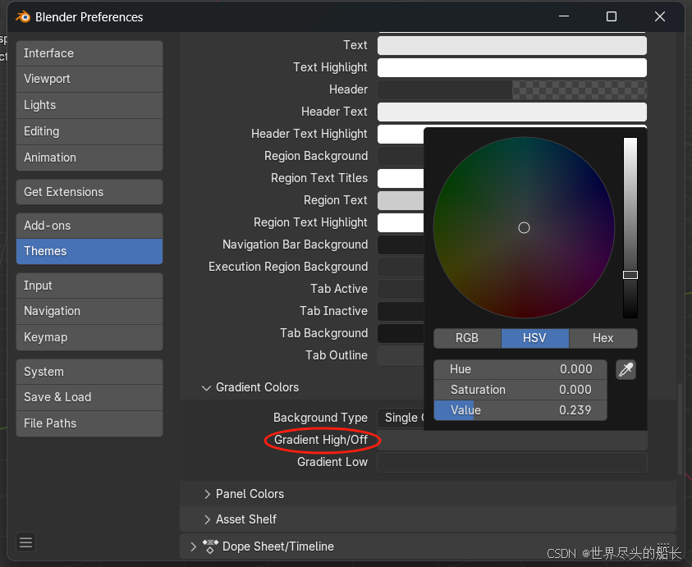Click the Dope Sheet/Timeline editor icon
Screen dimensions: 692x567
pos(210,546)
